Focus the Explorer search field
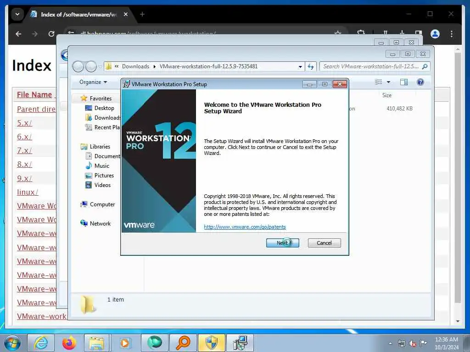Viewport: 470px width, 352px height. (x=375, y=66)
